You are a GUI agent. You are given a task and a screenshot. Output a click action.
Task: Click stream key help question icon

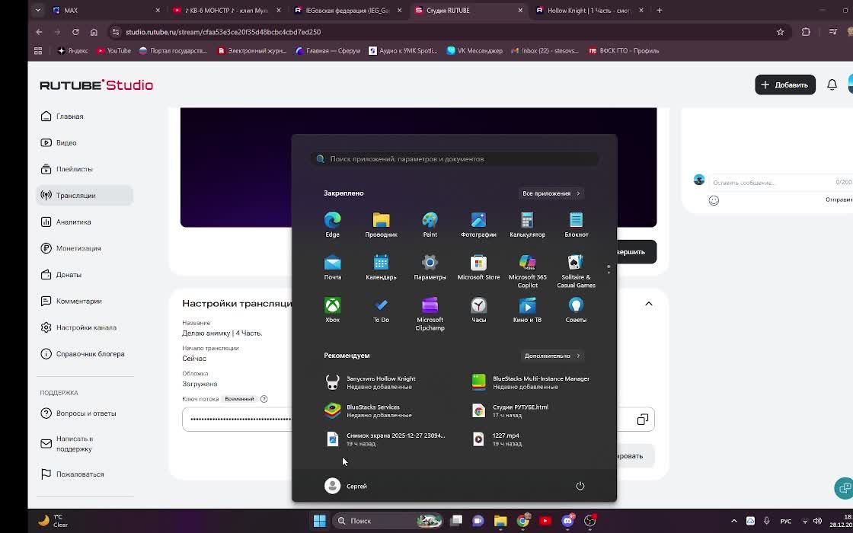coord(264,399)
